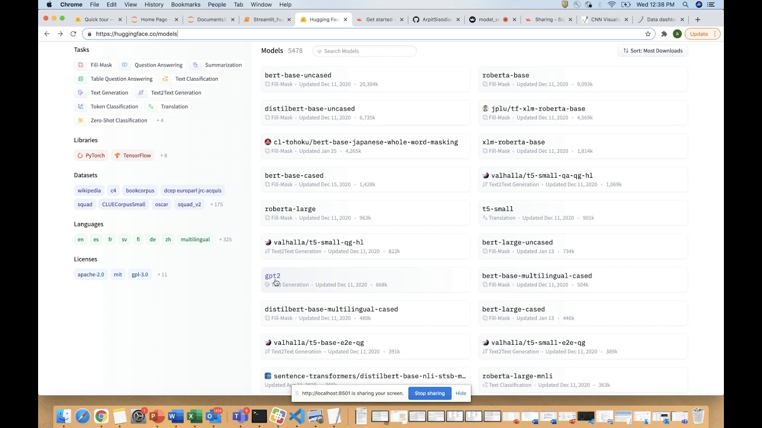
Task: Expand the +325 more languages
Action: [x=225, y=240]
